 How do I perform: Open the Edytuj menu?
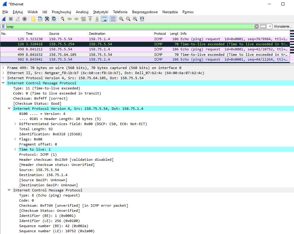[x=18, y=12]
